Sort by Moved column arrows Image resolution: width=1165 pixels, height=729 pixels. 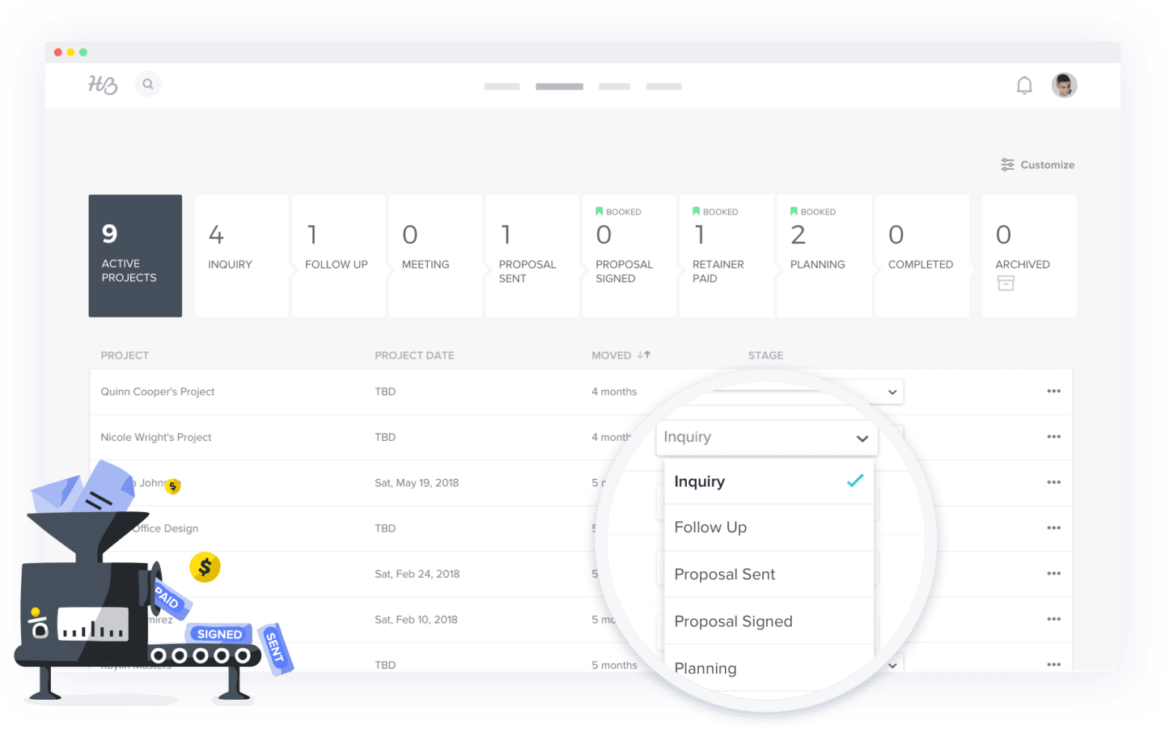tap(644, 354)
